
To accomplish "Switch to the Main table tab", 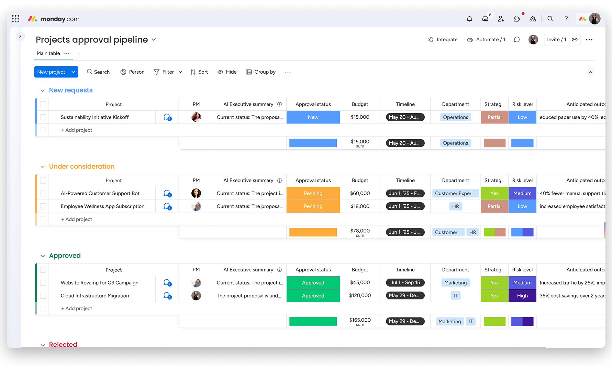I will (48, 53).
